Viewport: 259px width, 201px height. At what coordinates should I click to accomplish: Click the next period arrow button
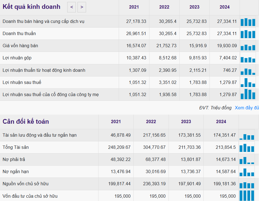pos(82,7)
